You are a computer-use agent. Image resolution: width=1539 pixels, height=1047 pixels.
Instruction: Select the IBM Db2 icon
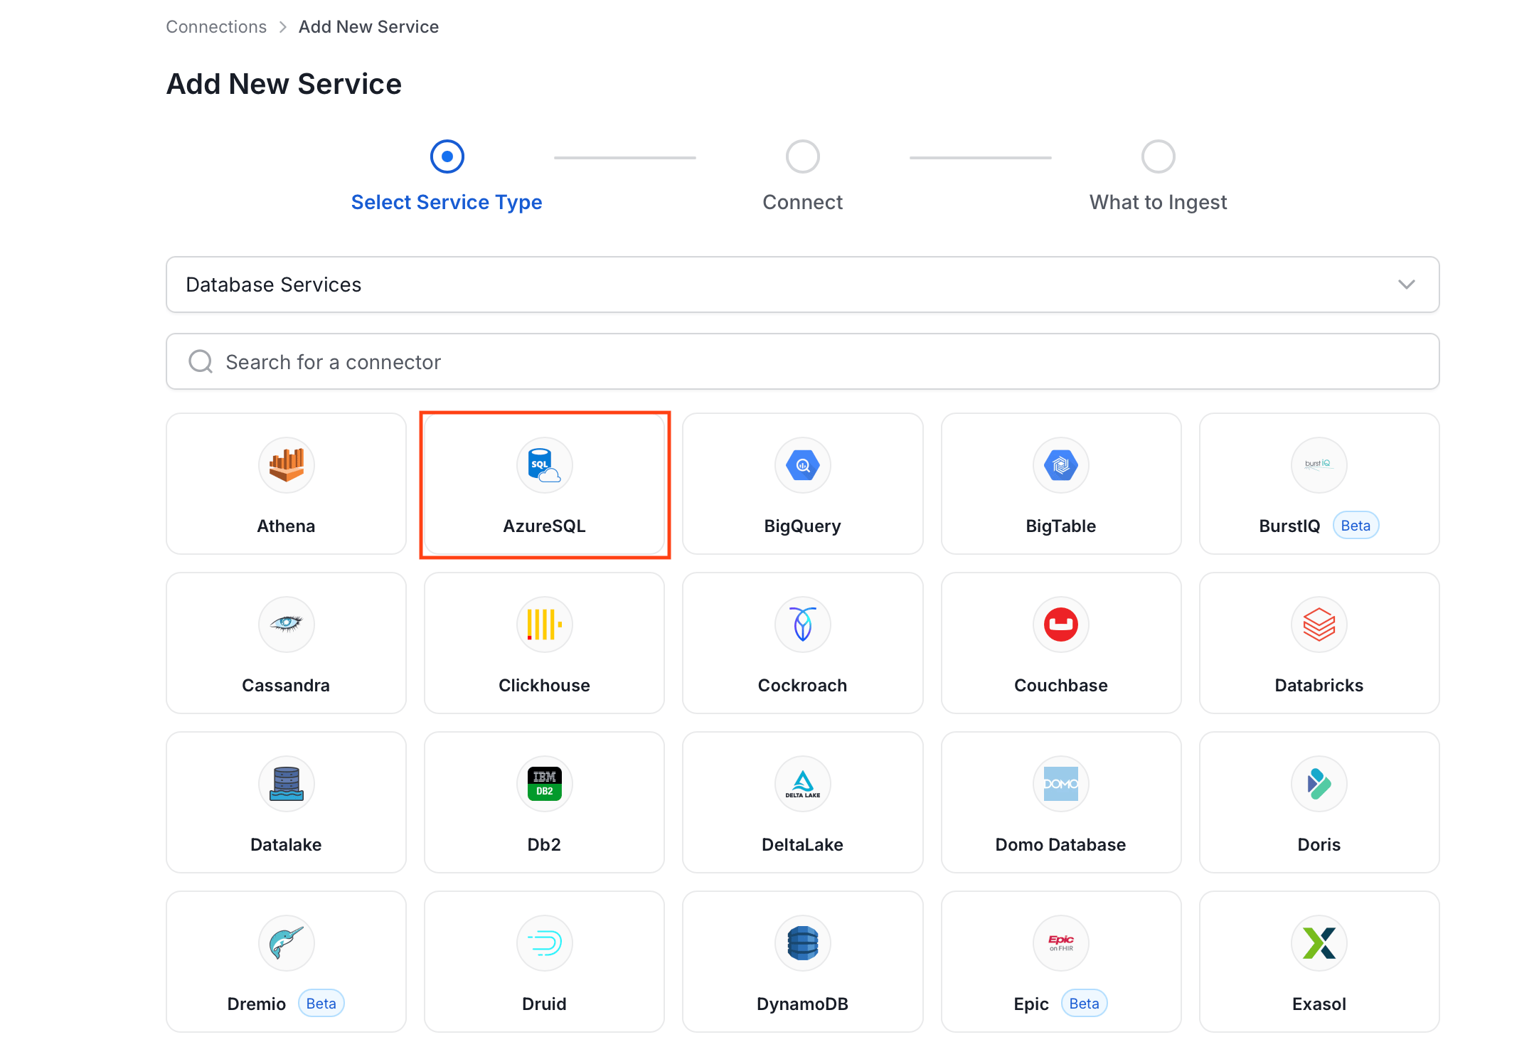(544, 784)
